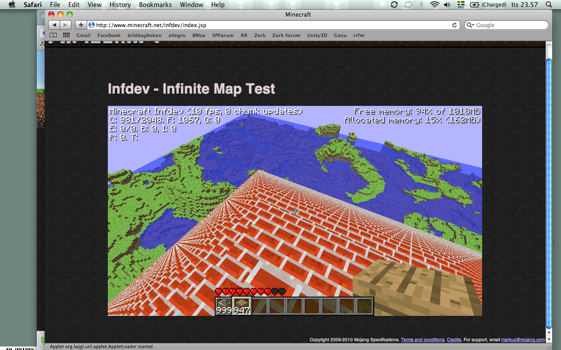
Task: Click the "C: 981/2048" debug line
Action: (x=164, y=120)
